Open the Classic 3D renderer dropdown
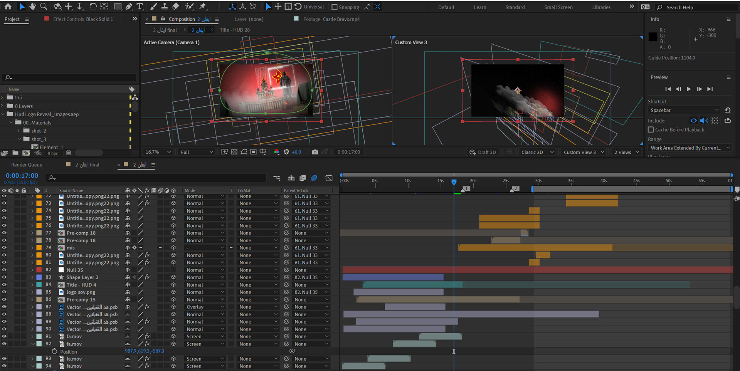The height and width of the screenshot is (371, 740). coord(537,152)
